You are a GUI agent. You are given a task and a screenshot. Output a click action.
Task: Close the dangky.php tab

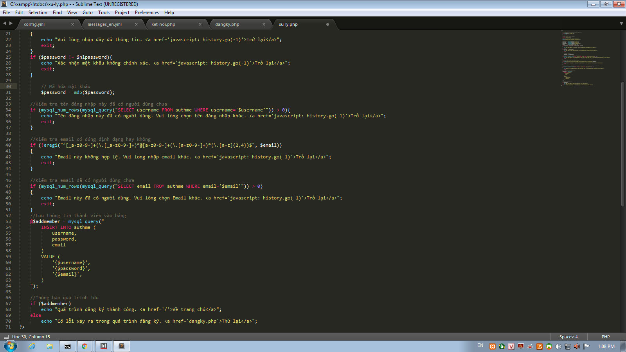pyautogui.click(x=264, y=24)
